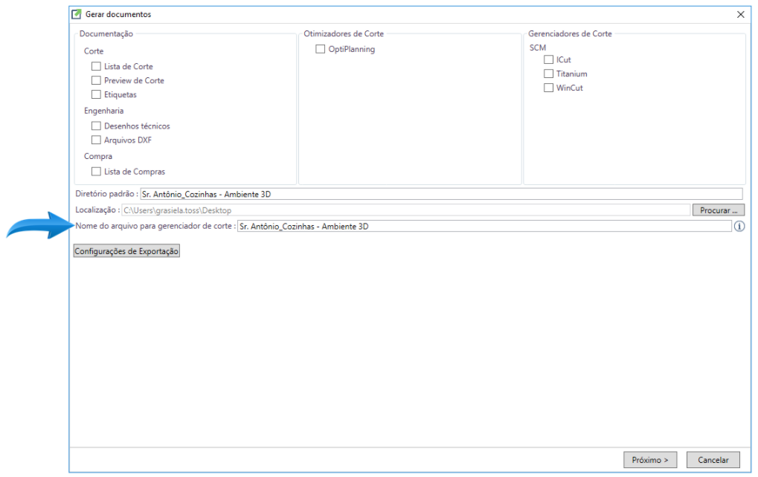Click the Documentação heading

106,33
